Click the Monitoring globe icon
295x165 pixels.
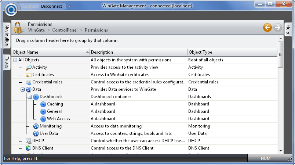coord(36,126)
